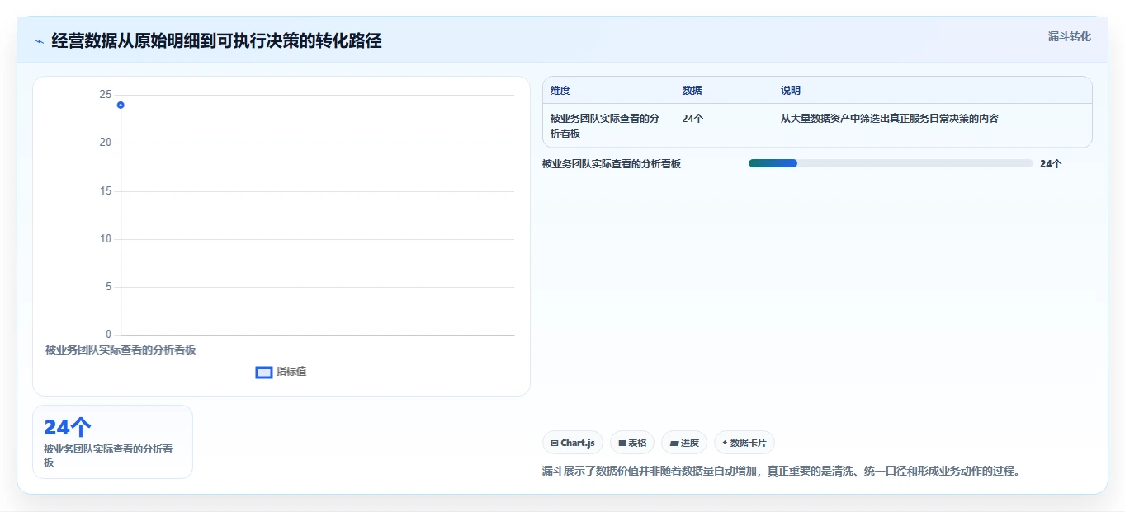
Task: Click the description cell 从大量数据资产中筛选出真正服务日常决策的内容
Action: pos(890,119)
